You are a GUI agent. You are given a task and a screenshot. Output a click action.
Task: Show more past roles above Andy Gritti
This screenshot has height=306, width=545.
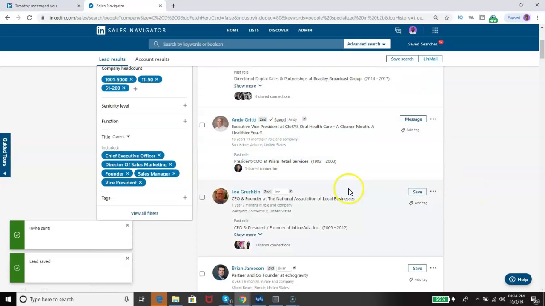[248, 86]
